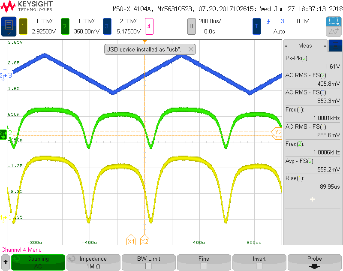
Task: Select the X1 cursor marker
Action: click(131, 240)
